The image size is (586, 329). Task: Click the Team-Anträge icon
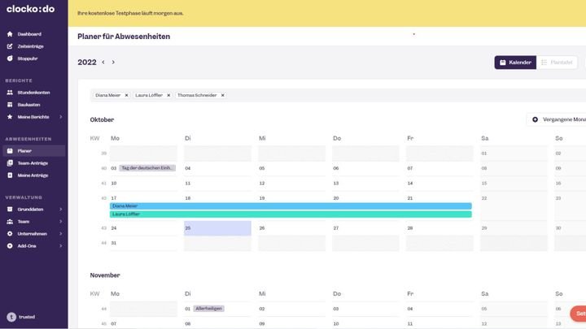[10, 163]
